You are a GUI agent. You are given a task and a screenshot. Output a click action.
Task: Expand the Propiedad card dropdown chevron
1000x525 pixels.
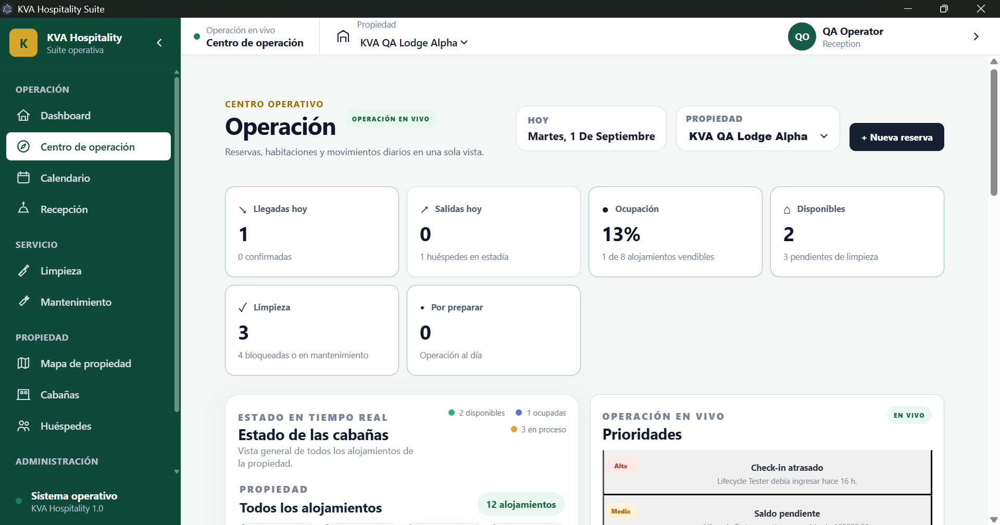click(824, 136)
